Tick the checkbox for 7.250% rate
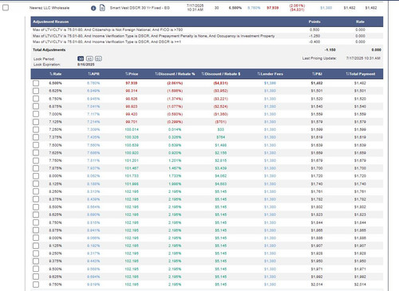 pyautogui.click(x=36, y=129)
